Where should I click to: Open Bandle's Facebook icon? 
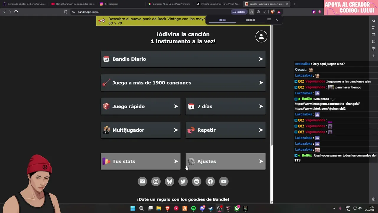click(x=210, y=181)
